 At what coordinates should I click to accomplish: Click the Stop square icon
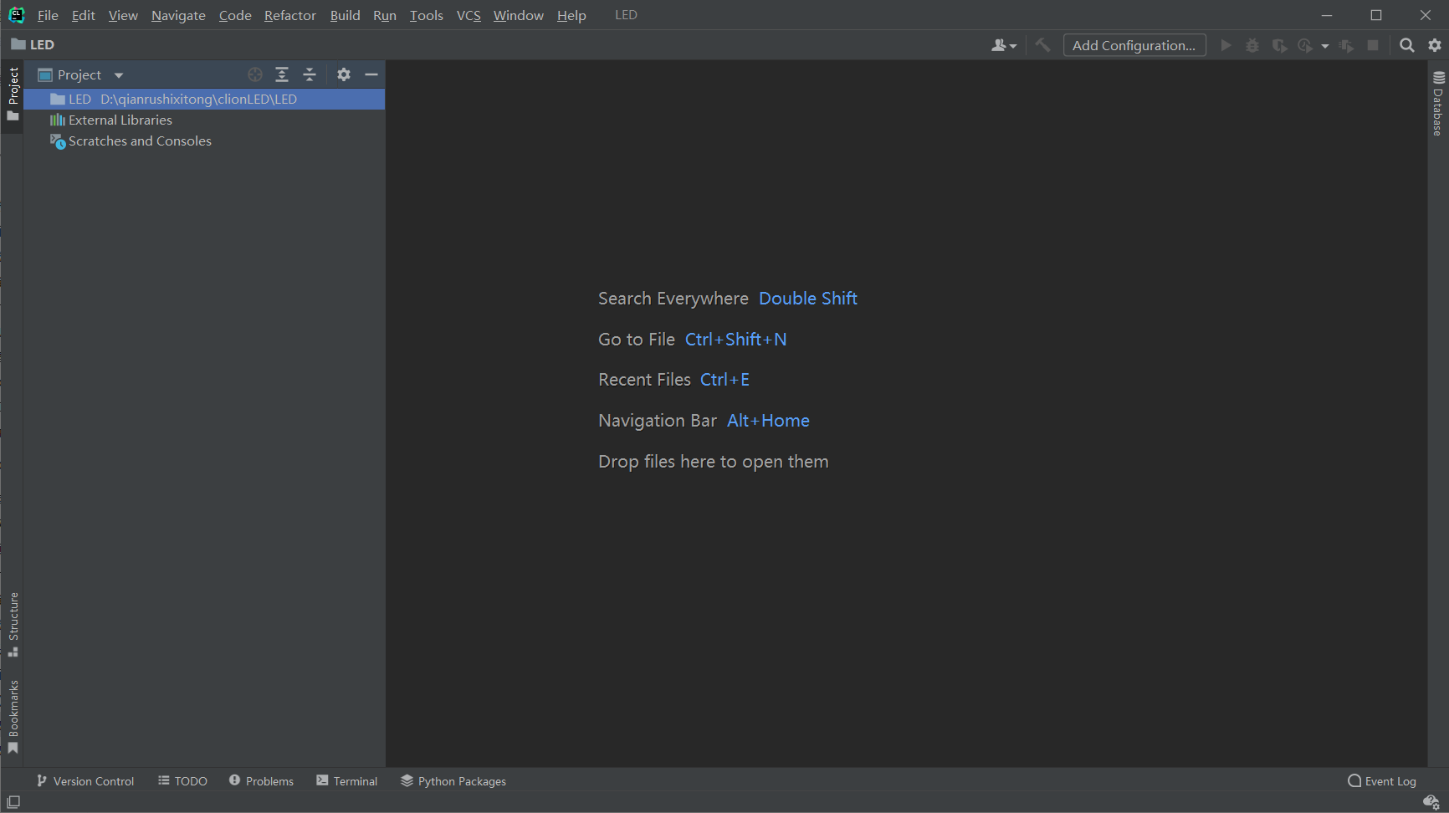coord(1373,45)
